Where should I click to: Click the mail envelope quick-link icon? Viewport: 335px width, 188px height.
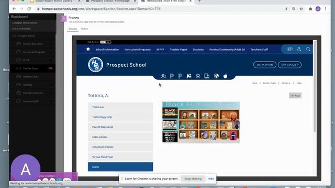163,76
